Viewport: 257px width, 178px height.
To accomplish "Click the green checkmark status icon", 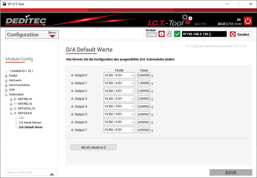I will [x=177, y=34].
